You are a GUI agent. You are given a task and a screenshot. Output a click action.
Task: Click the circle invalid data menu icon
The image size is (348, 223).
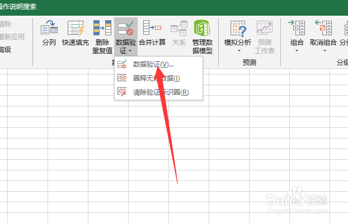pos(122,78)
